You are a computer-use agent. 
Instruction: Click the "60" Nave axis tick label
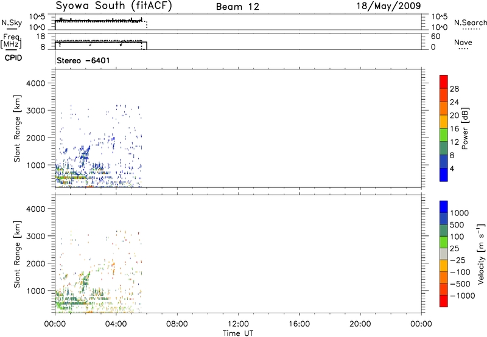(435, 36)
